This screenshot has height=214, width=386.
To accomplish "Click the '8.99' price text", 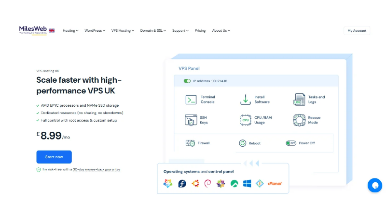I will click(x=51, y=136).
